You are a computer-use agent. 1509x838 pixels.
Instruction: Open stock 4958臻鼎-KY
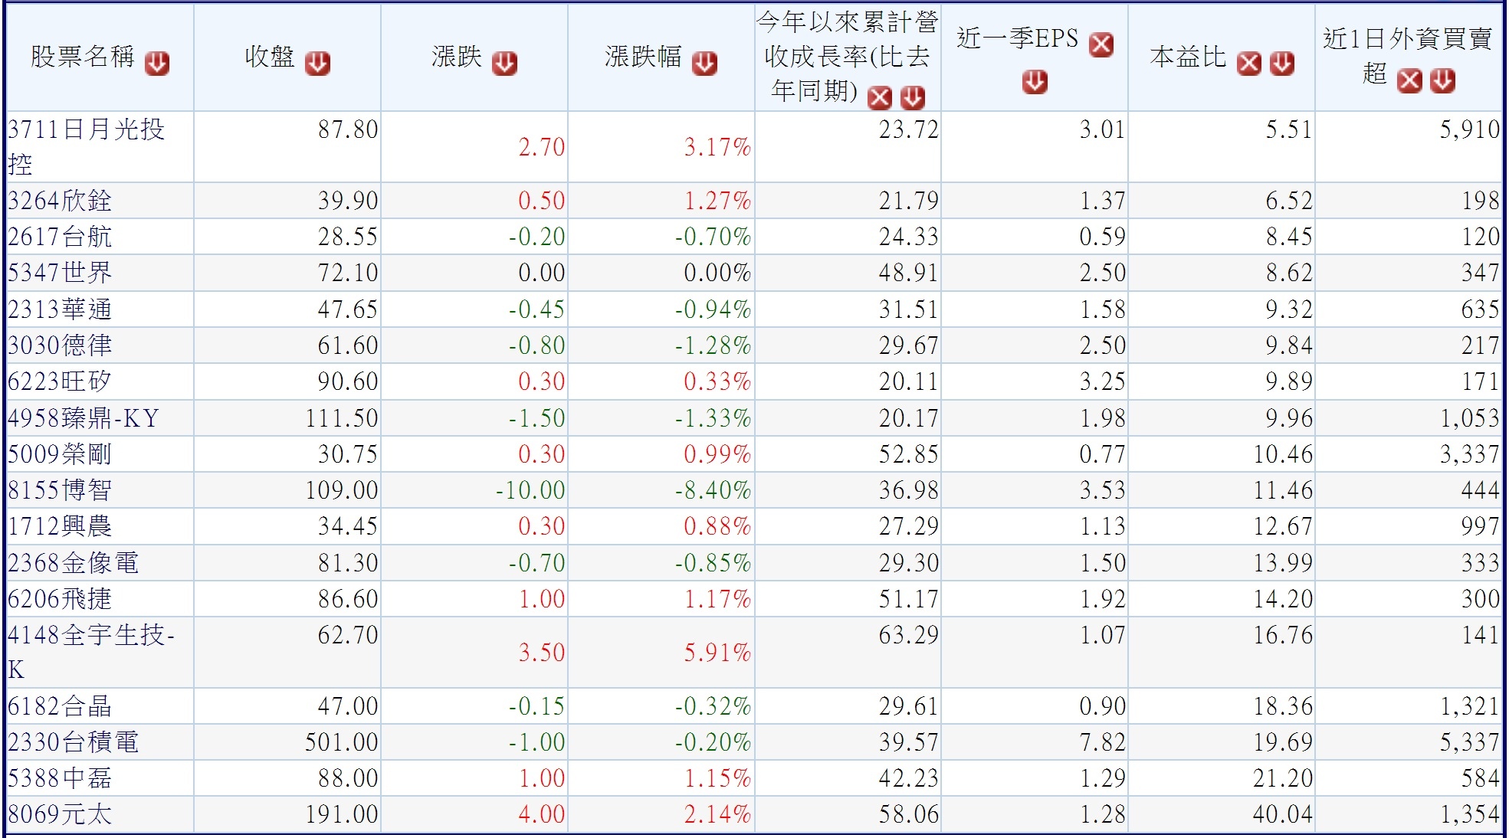(x=83, y=418)
